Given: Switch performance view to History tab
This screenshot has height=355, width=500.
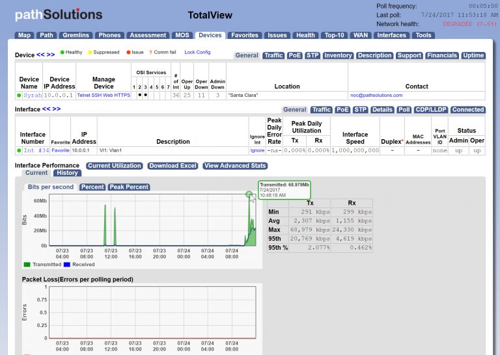Looking at the screenshot, I should 67,173.
